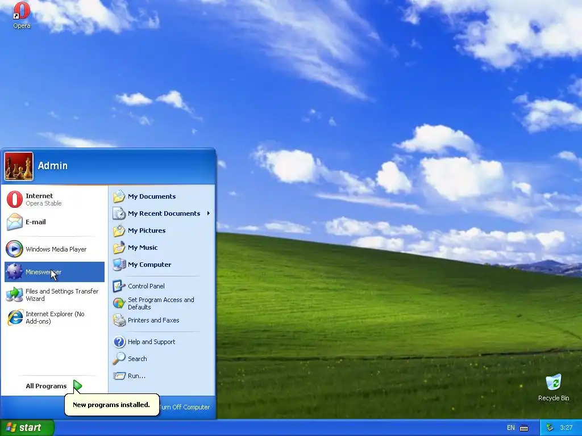Image resolution: width=582 pixels, height=436 pixels.
Task: Click the Control Panel checkmark icon
Action: click(119, 286)
